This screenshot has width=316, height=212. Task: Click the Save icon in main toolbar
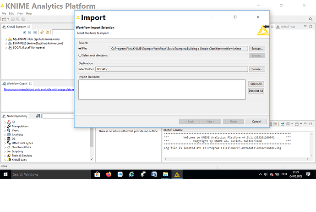[12, 19]
